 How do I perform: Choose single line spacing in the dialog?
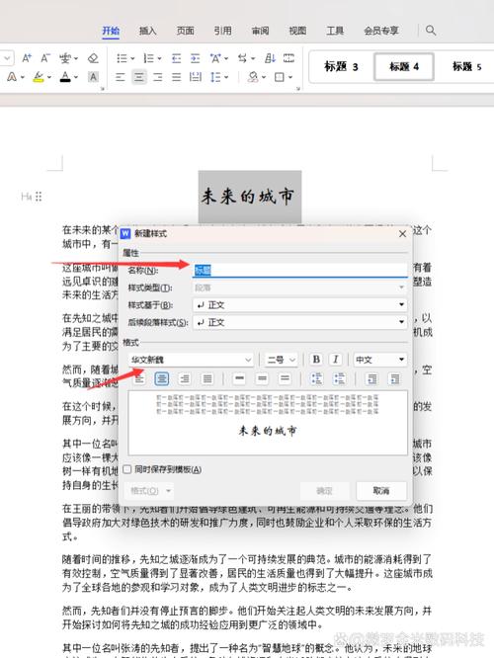pos(239,379)
